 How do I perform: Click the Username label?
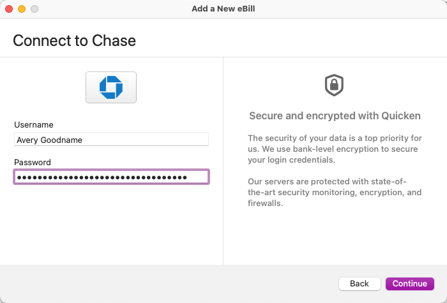pos(34,124)
